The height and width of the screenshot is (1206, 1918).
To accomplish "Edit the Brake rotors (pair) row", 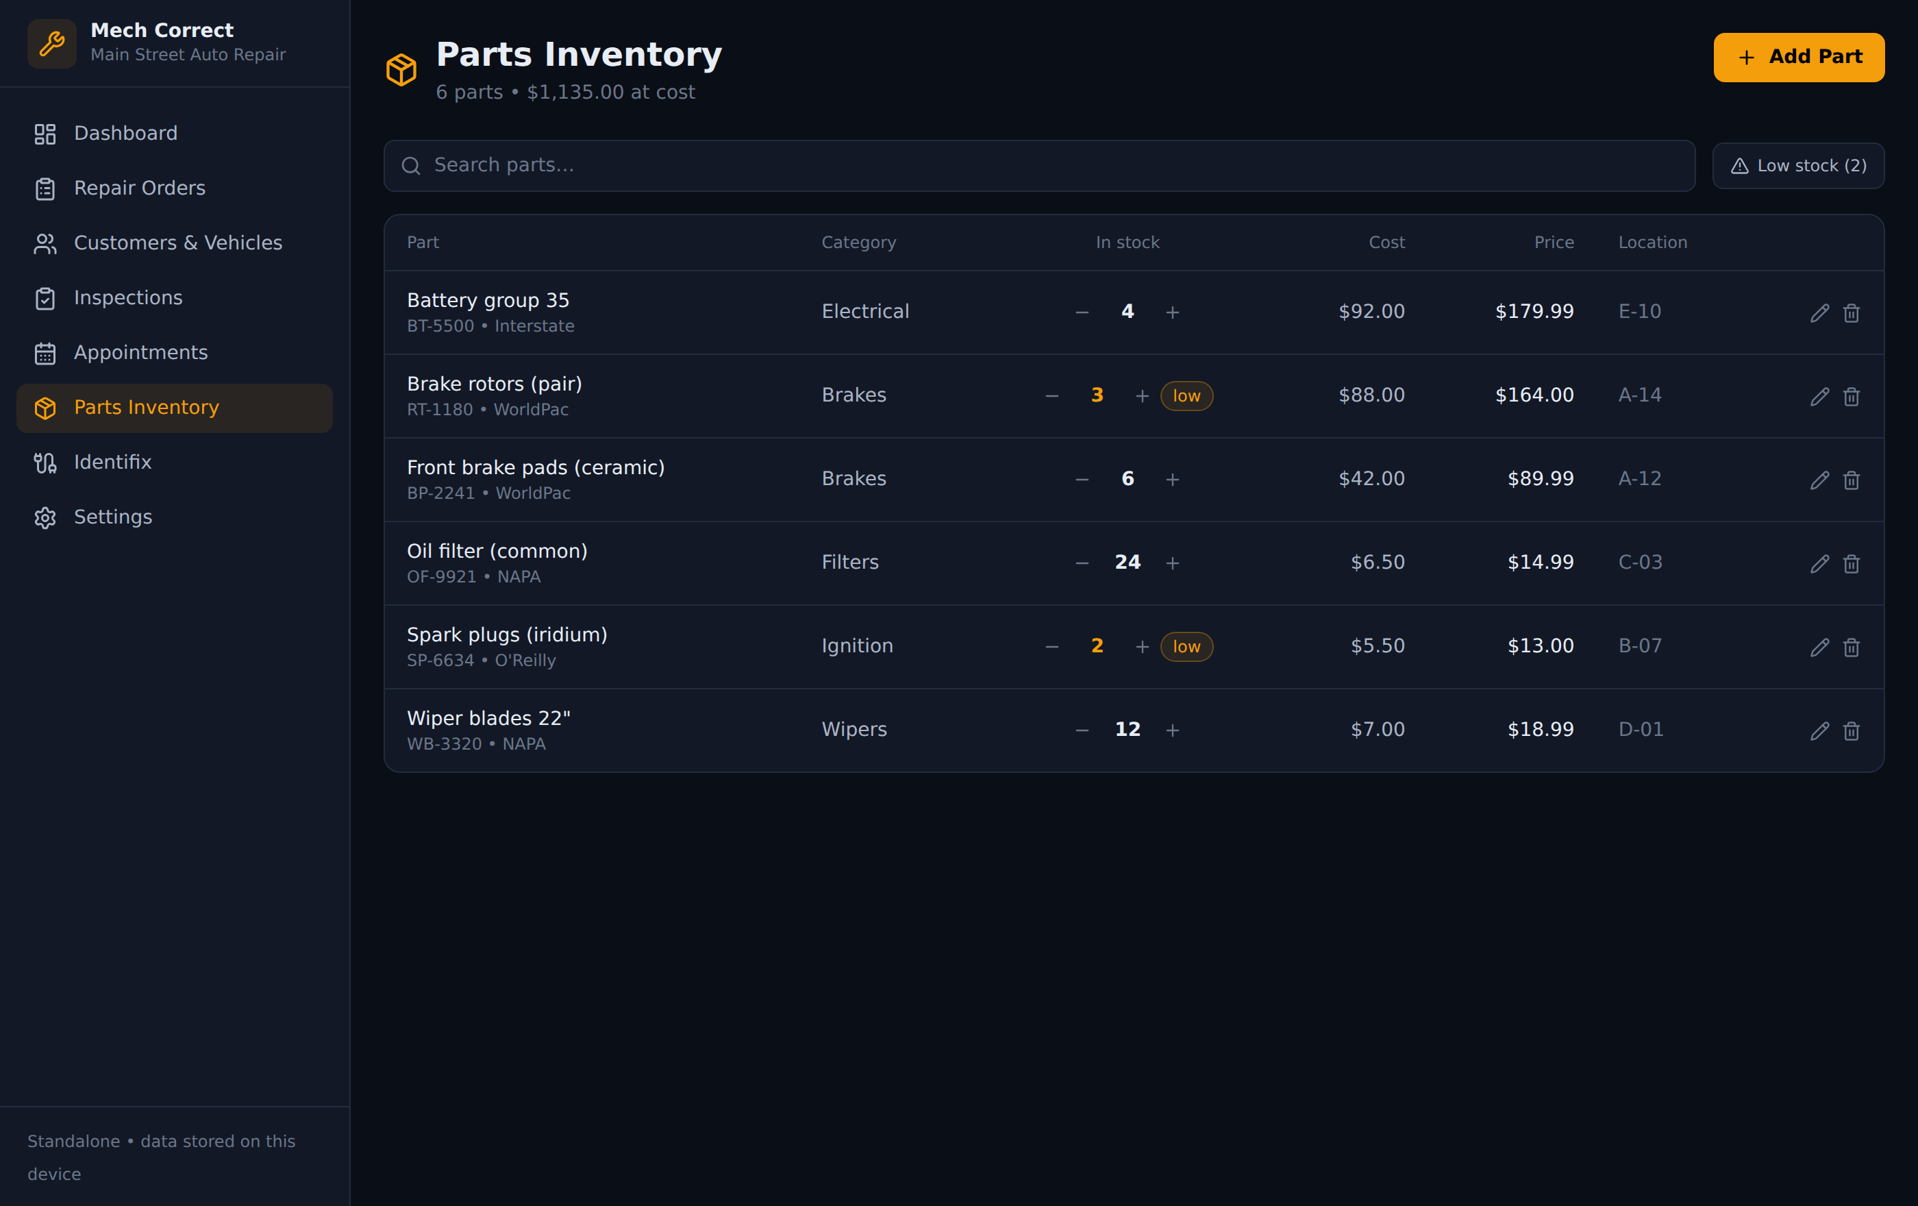I will [1819, 396].
